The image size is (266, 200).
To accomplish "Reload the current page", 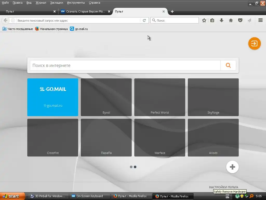I will 144,20.
